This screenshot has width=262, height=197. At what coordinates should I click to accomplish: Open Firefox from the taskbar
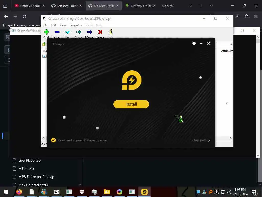(x=19, y=192)
